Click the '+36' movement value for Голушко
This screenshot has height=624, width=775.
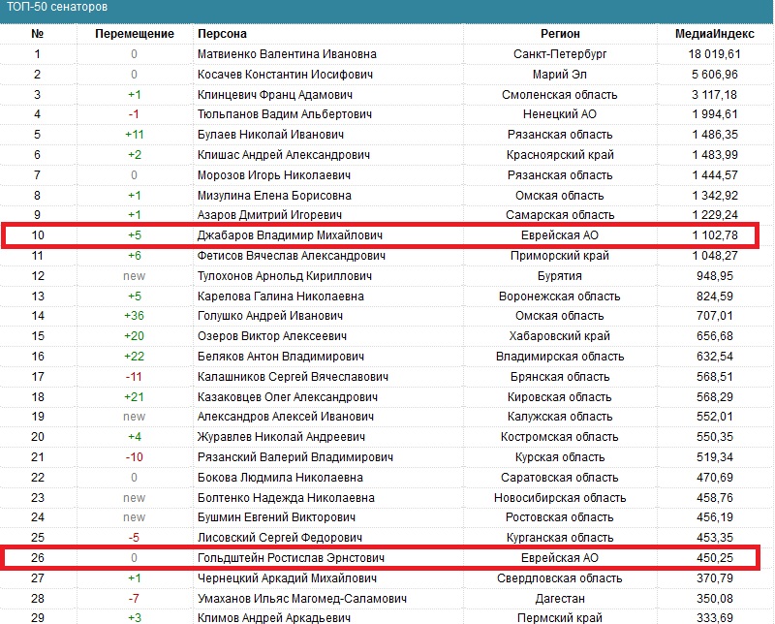135,316
